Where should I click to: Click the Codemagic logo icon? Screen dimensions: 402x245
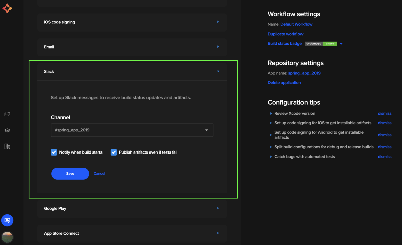point(7,8)
